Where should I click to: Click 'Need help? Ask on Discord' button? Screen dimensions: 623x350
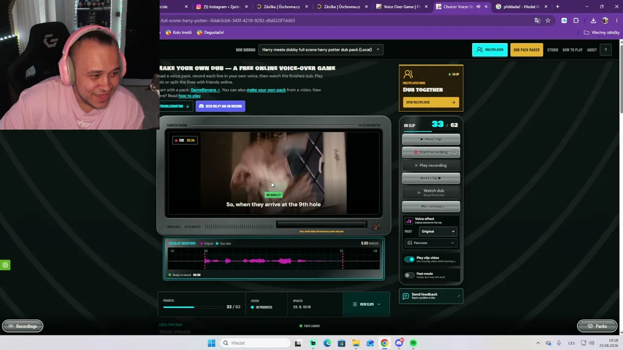coord(220,106)
